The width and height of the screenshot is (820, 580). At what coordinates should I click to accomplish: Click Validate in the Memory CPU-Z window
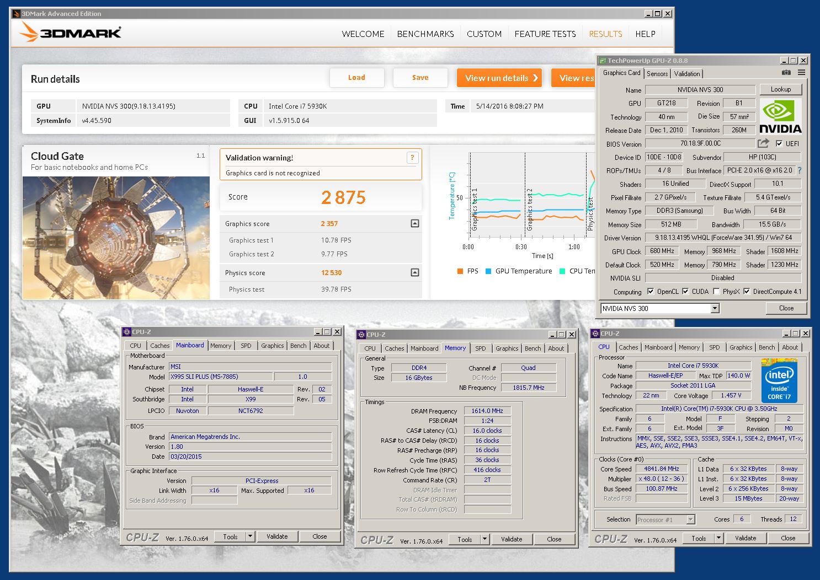point(512,539)
